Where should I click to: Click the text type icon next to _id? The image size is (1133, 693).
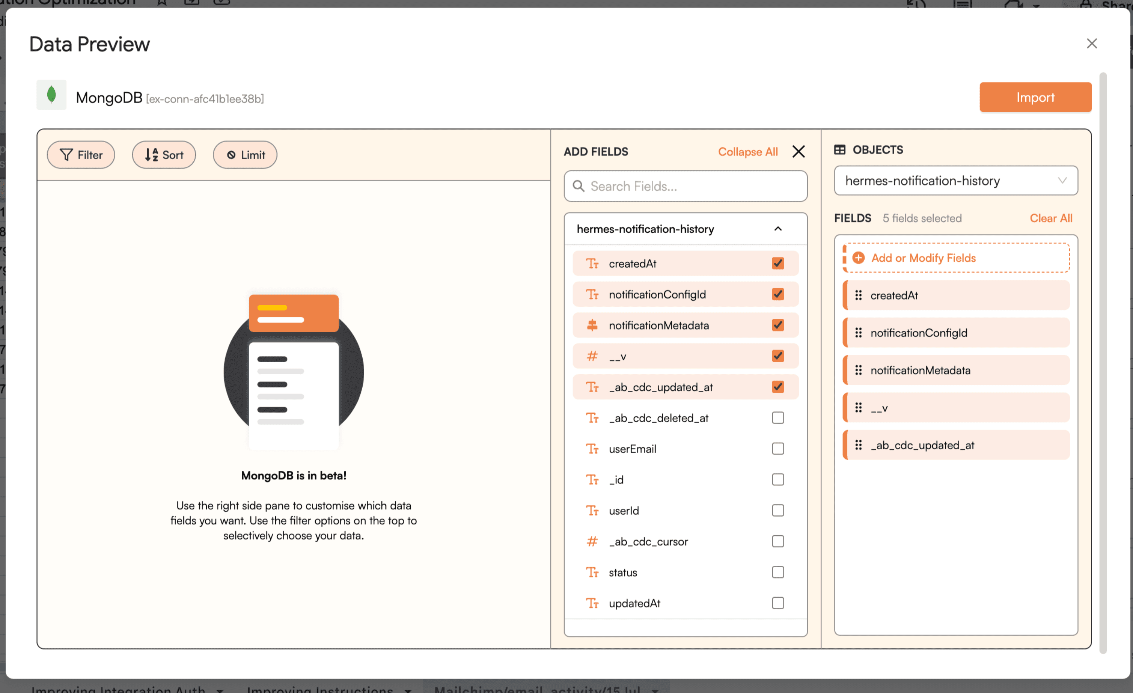point(592,480)
